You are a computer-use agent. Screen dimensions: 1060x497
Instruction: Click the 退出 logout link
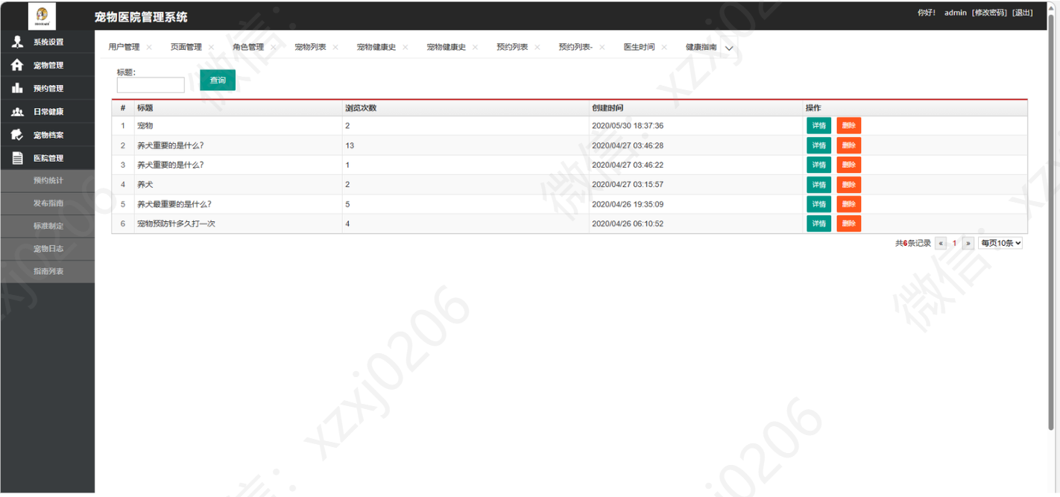(x=1023, y=13)
